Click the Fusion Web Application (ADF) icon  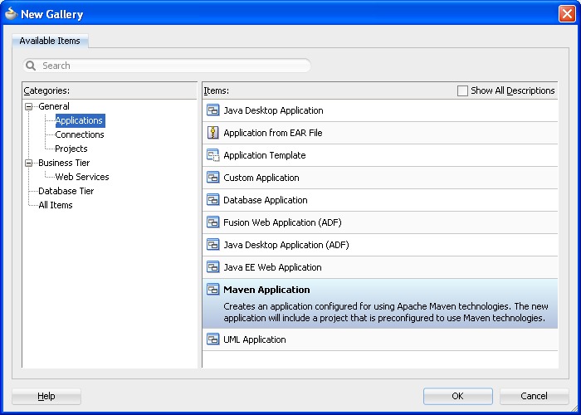click(212, 222)
